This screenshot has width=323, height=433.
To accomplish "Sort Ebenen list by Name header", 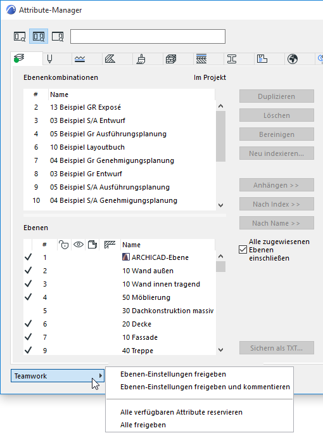I will point(167,245).
